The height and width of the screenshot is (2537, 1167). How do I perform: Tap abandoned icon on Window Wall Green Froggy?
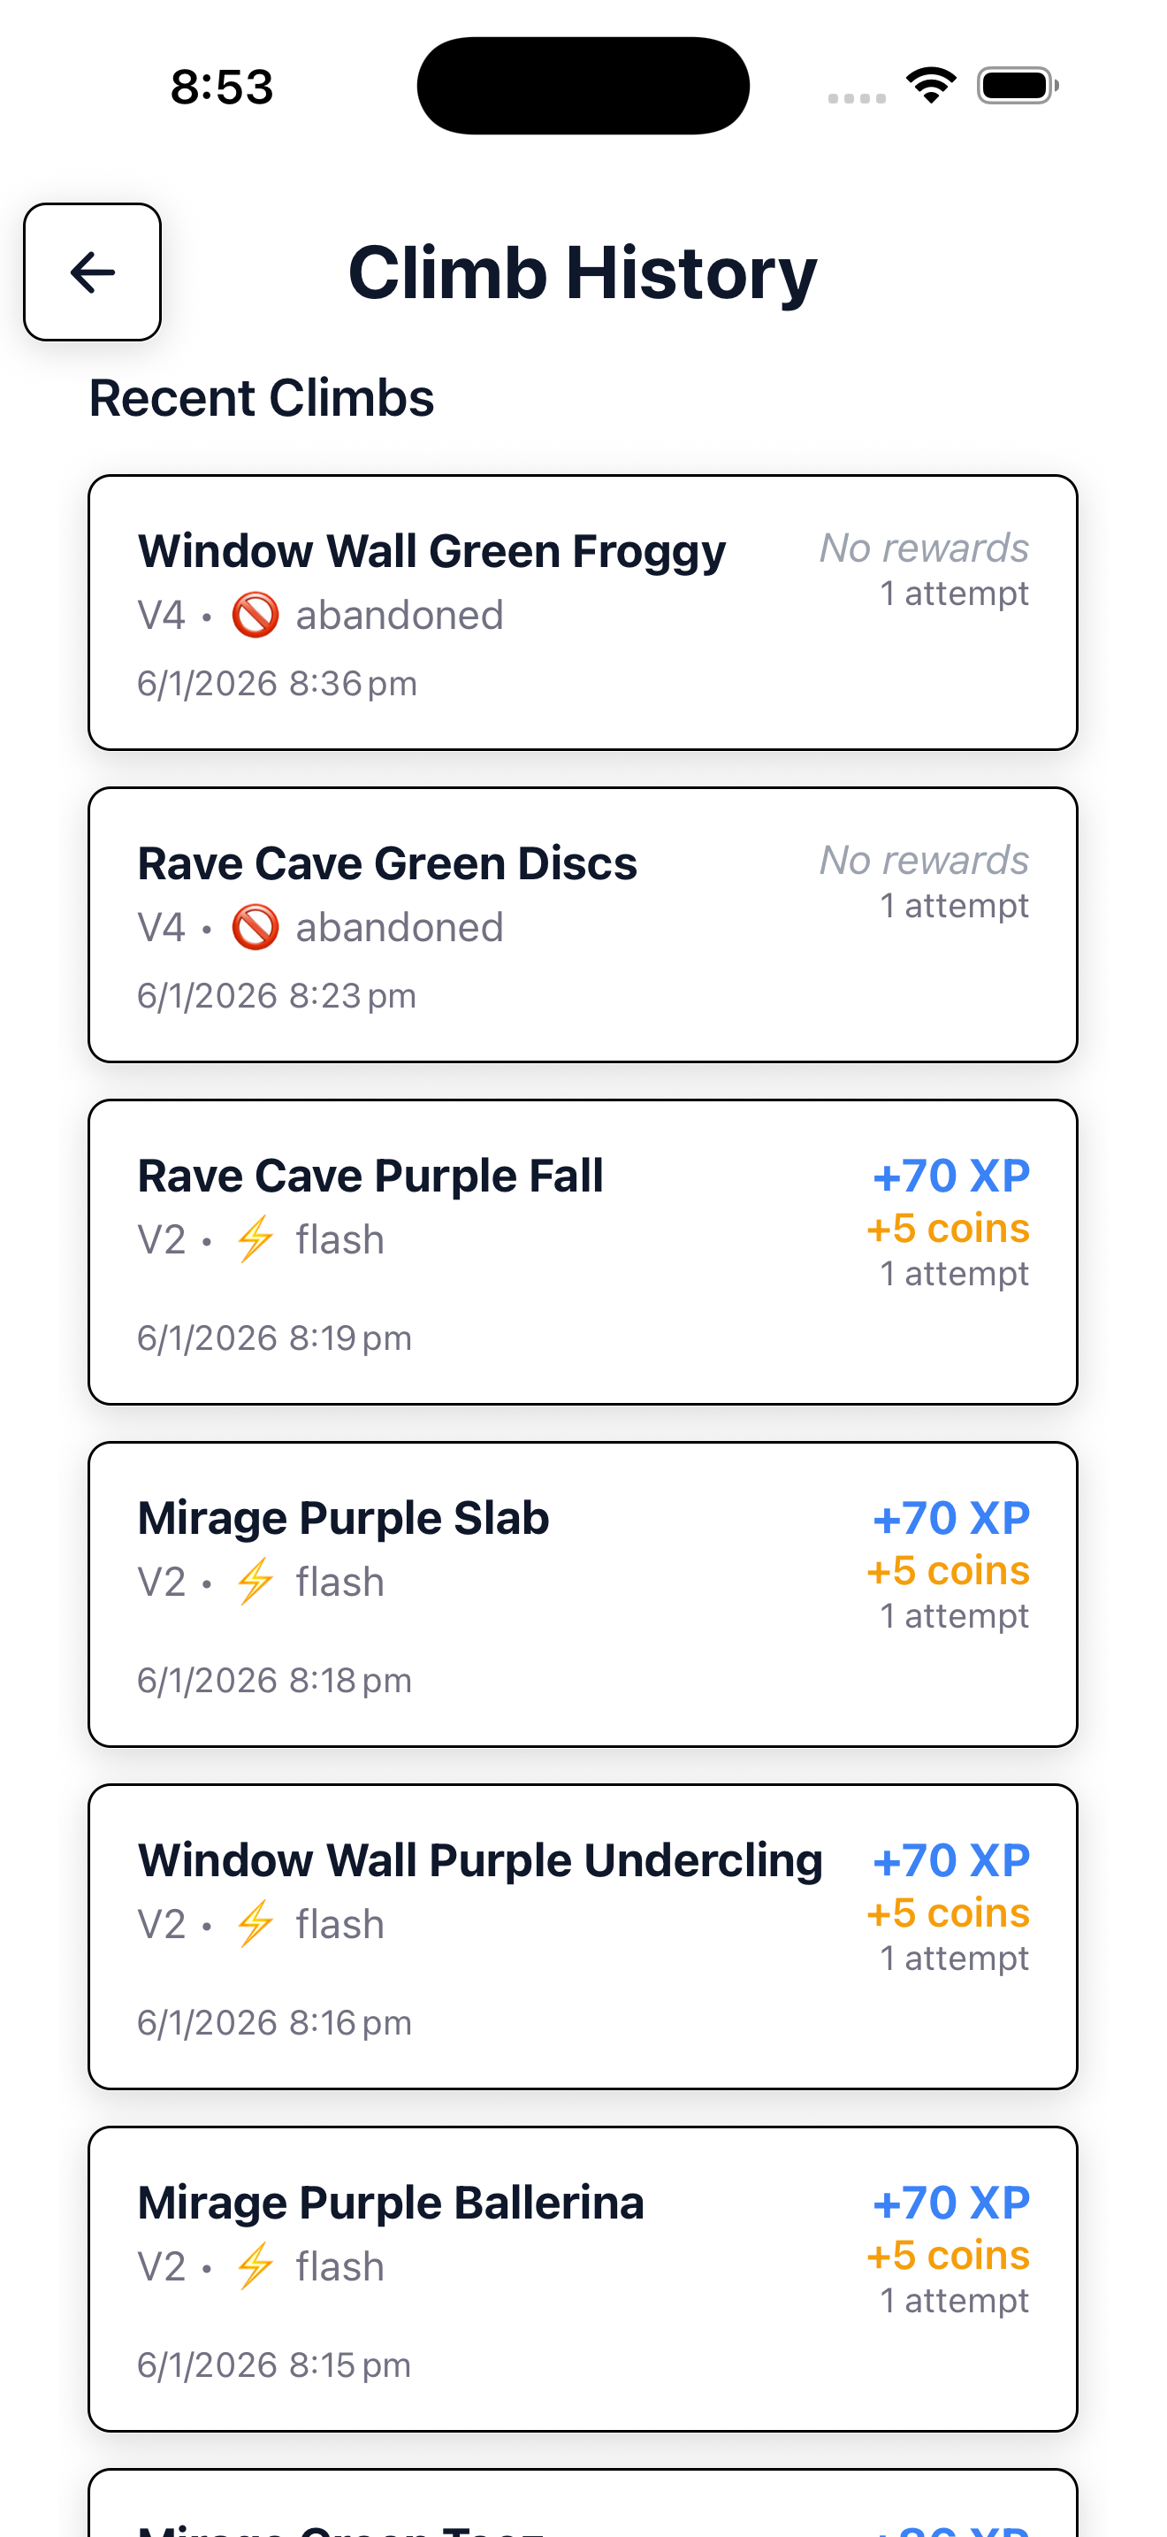255,616
